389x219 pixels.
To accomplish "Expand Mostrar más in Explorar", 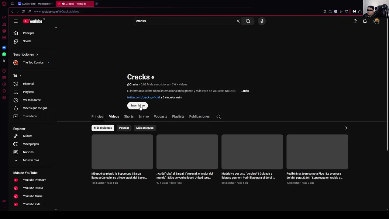I will pos(31,160).
